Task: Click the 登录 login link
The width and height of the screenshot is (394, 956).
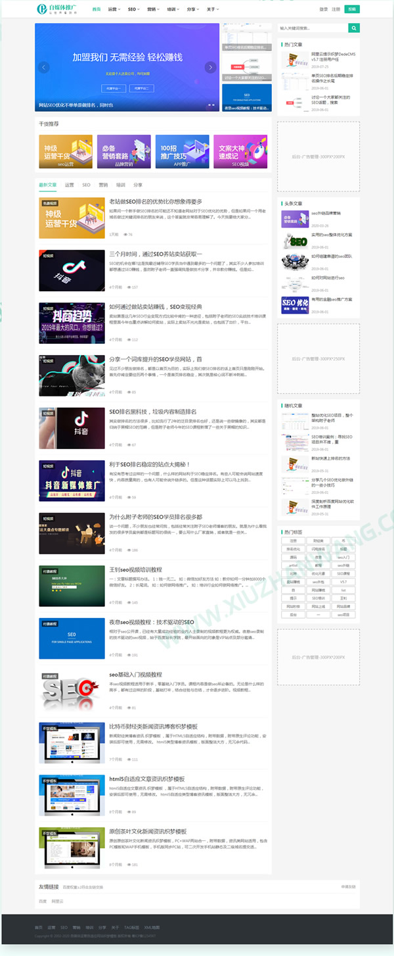Action: pyautogui.click(x=323, y=9)
